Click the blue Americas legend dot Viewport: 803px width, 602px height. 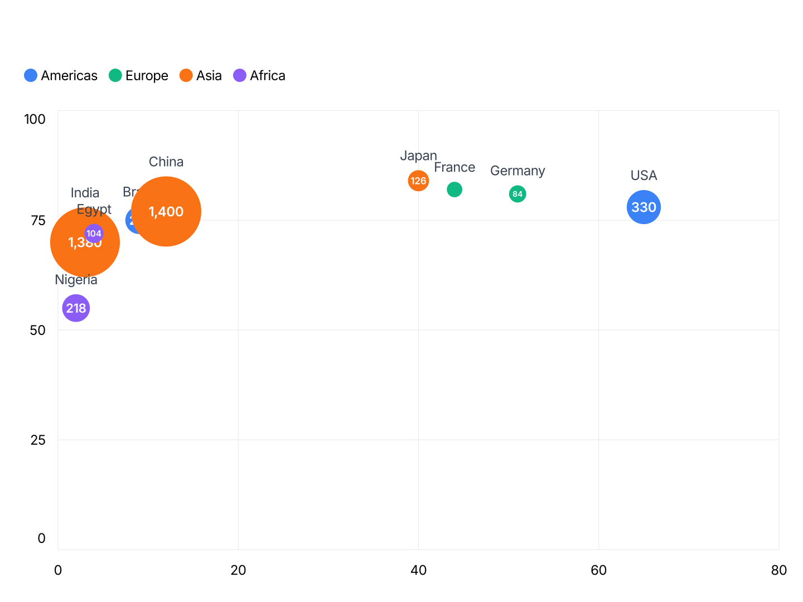[31, 75]
